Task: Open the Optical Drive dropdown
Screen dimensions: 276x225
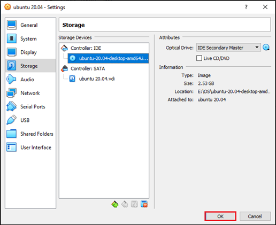Action: point(228,48)
